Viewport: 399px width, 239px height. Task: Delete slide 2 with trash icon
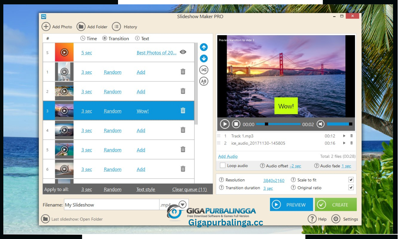click(183, 91)
